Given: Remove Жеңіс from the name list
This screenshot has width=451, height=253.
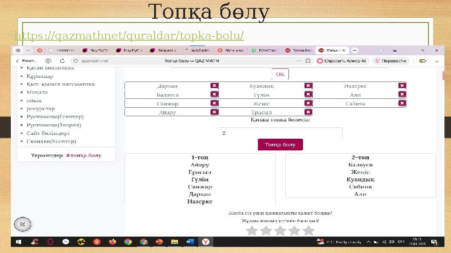Looking at the screenshot, I should [x=308, y=103].
